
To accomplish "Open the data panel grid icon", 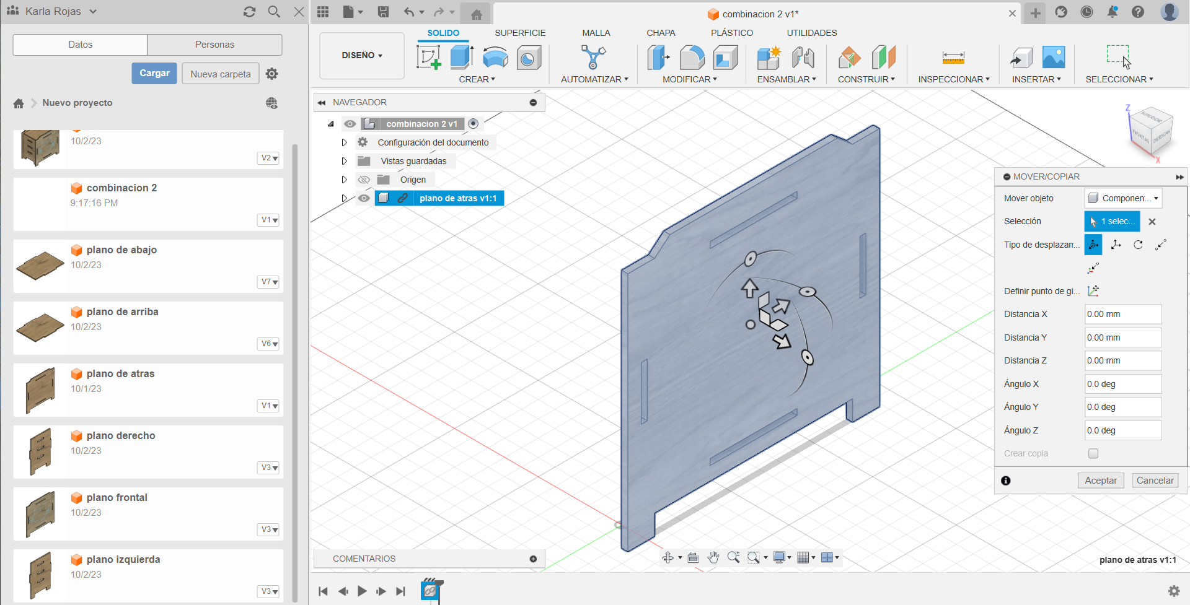I will (x=323, y=12).
